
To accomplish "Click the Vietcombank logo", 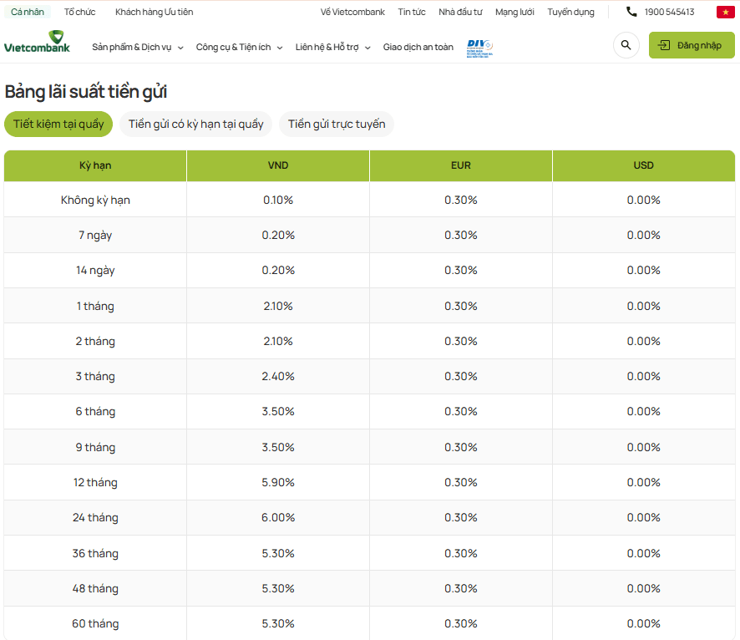I will pyautogui.click(x=37, y=42).
